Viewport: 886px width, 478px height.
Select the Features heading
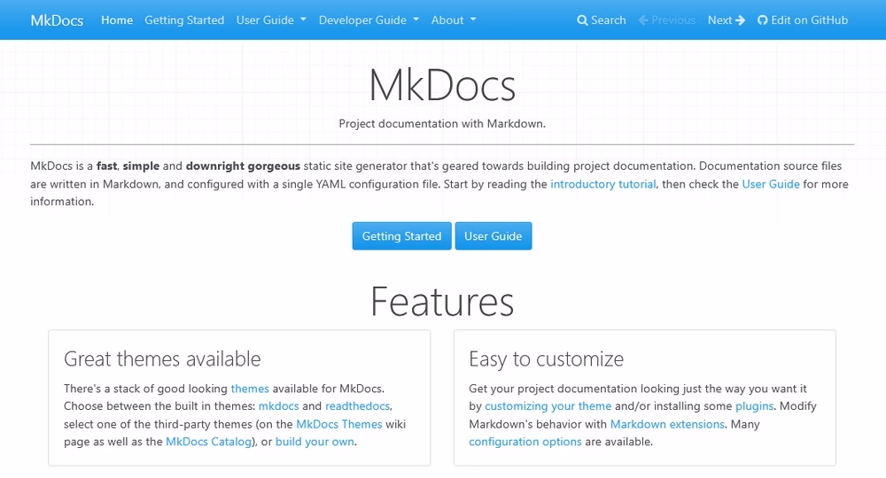tap(442, 302)
